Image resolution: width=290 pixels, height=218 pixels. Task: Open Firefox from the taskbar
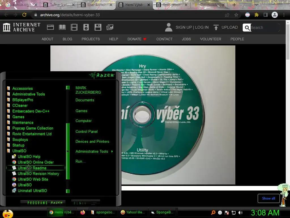click(83, 212)
